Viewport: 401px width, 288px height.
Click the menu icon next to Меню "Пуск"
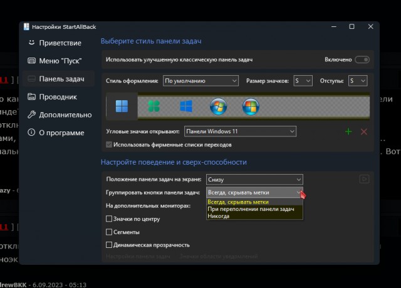31,61
